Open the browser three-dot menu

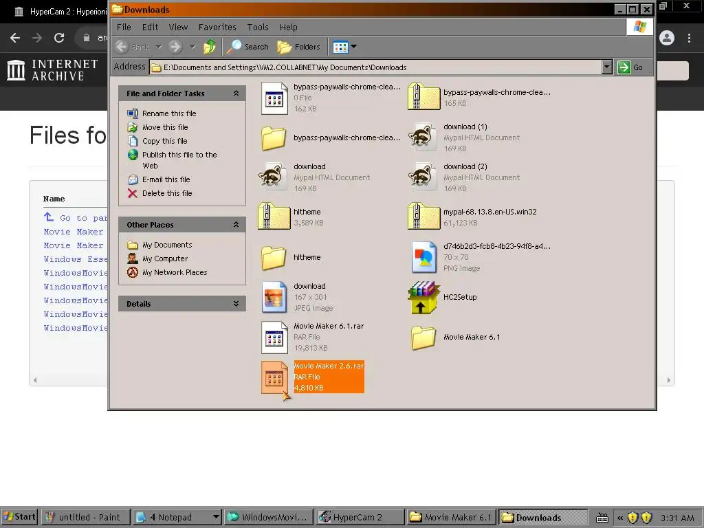[689, 38]
